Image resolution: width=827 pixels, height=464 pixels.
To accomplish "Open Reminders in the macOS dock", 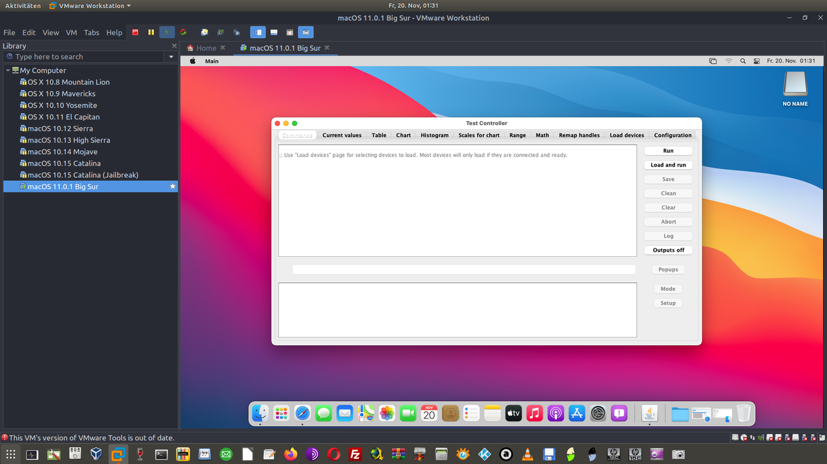I will point(471,413).
